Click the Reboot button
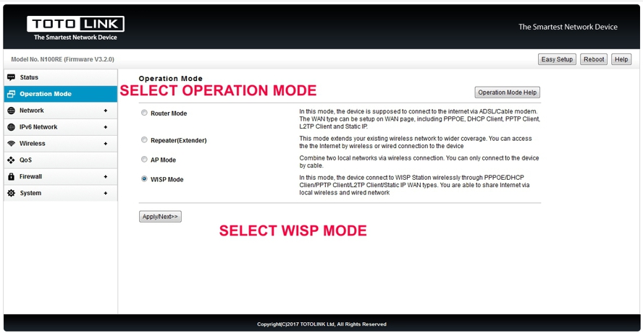Image resolution: width=643 pixels, height=333 pixels. (x=594, y=59)
